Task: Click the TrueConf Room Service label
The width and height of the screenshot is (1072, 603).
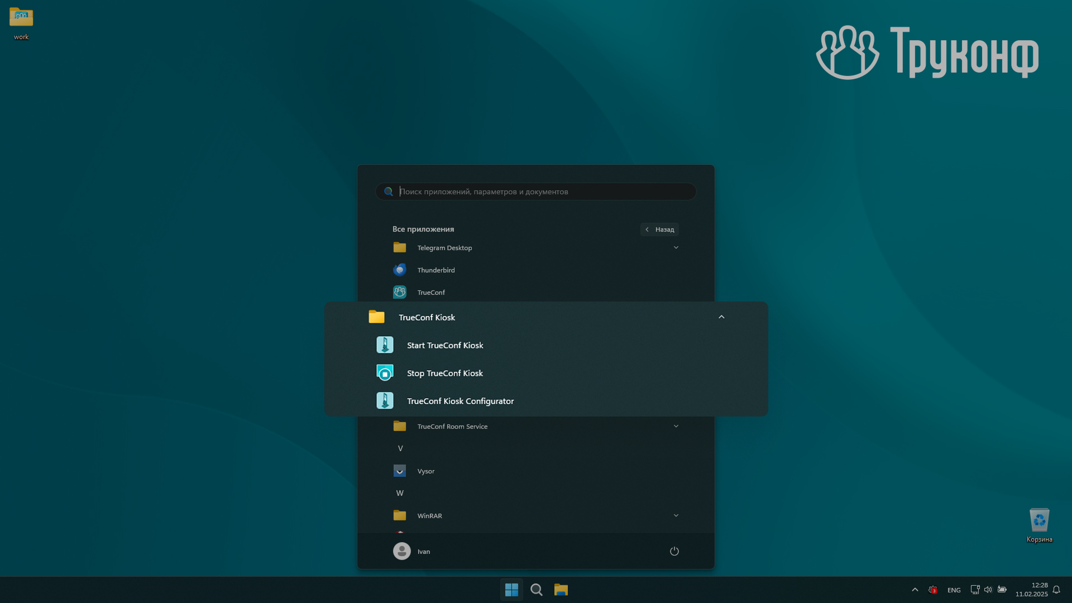Action: [x=453, y=427]
